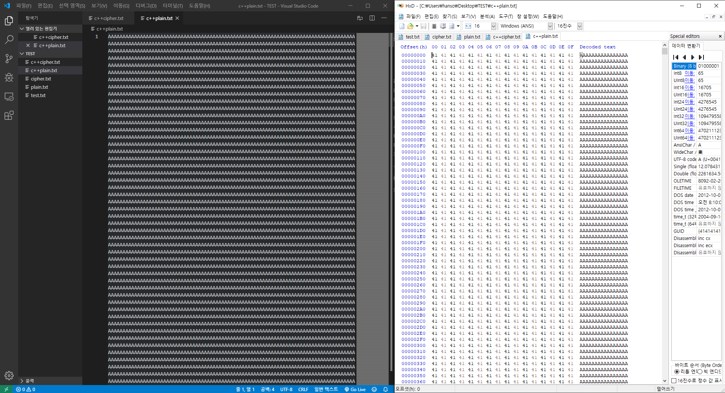
Task: Click the remote window indicator in status bar
Action: click(6, 389)
